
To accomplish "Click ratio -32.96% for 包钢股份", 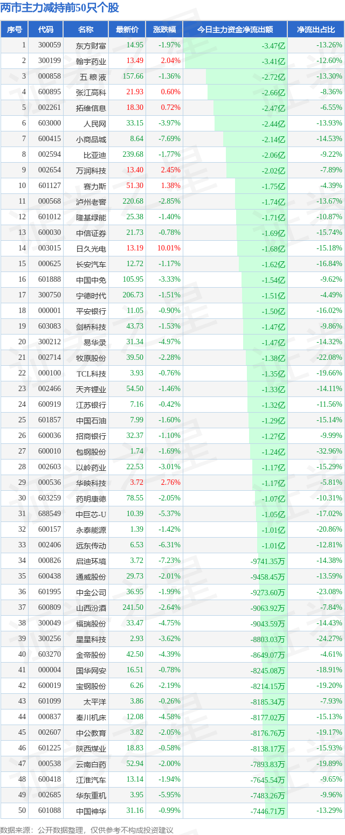I will 329,451.
